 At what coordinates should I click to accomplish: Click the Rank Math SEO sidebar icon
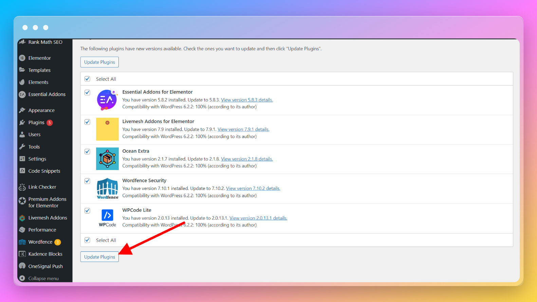(x=22, y=42)
